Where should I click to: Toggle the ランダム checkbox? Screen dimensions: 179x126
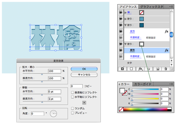73,108
